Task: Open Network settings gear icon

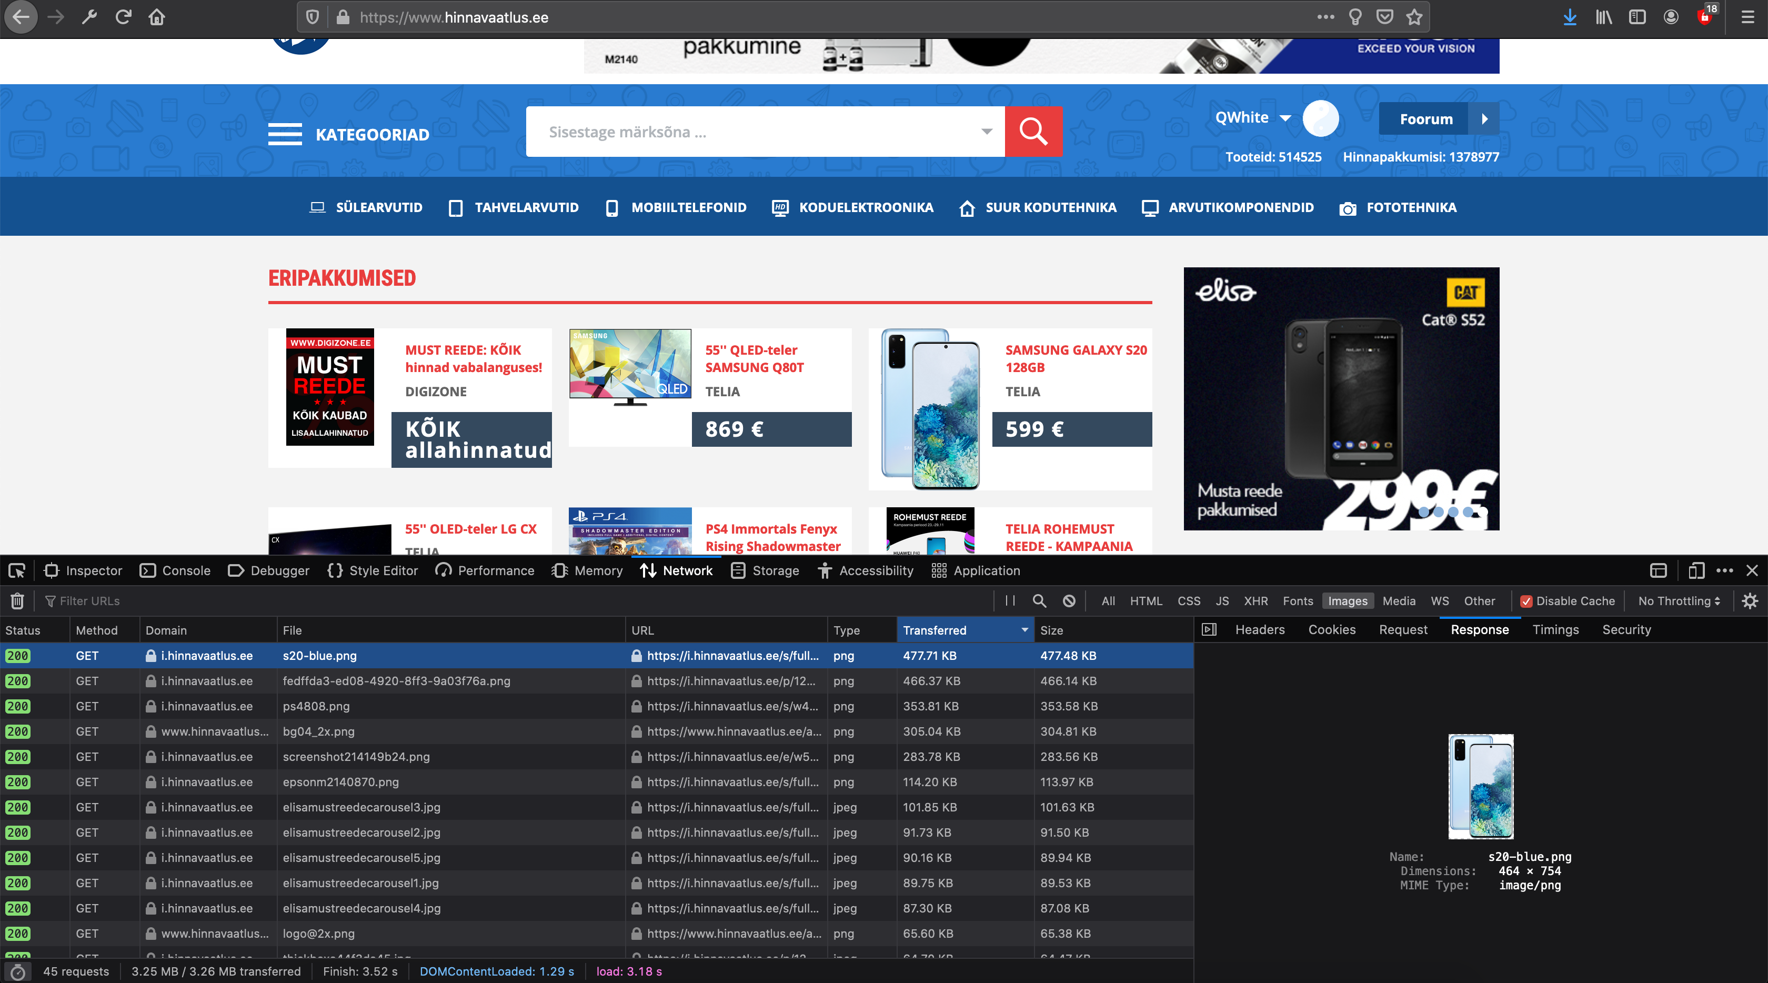Action: (x=1750, y=600)
